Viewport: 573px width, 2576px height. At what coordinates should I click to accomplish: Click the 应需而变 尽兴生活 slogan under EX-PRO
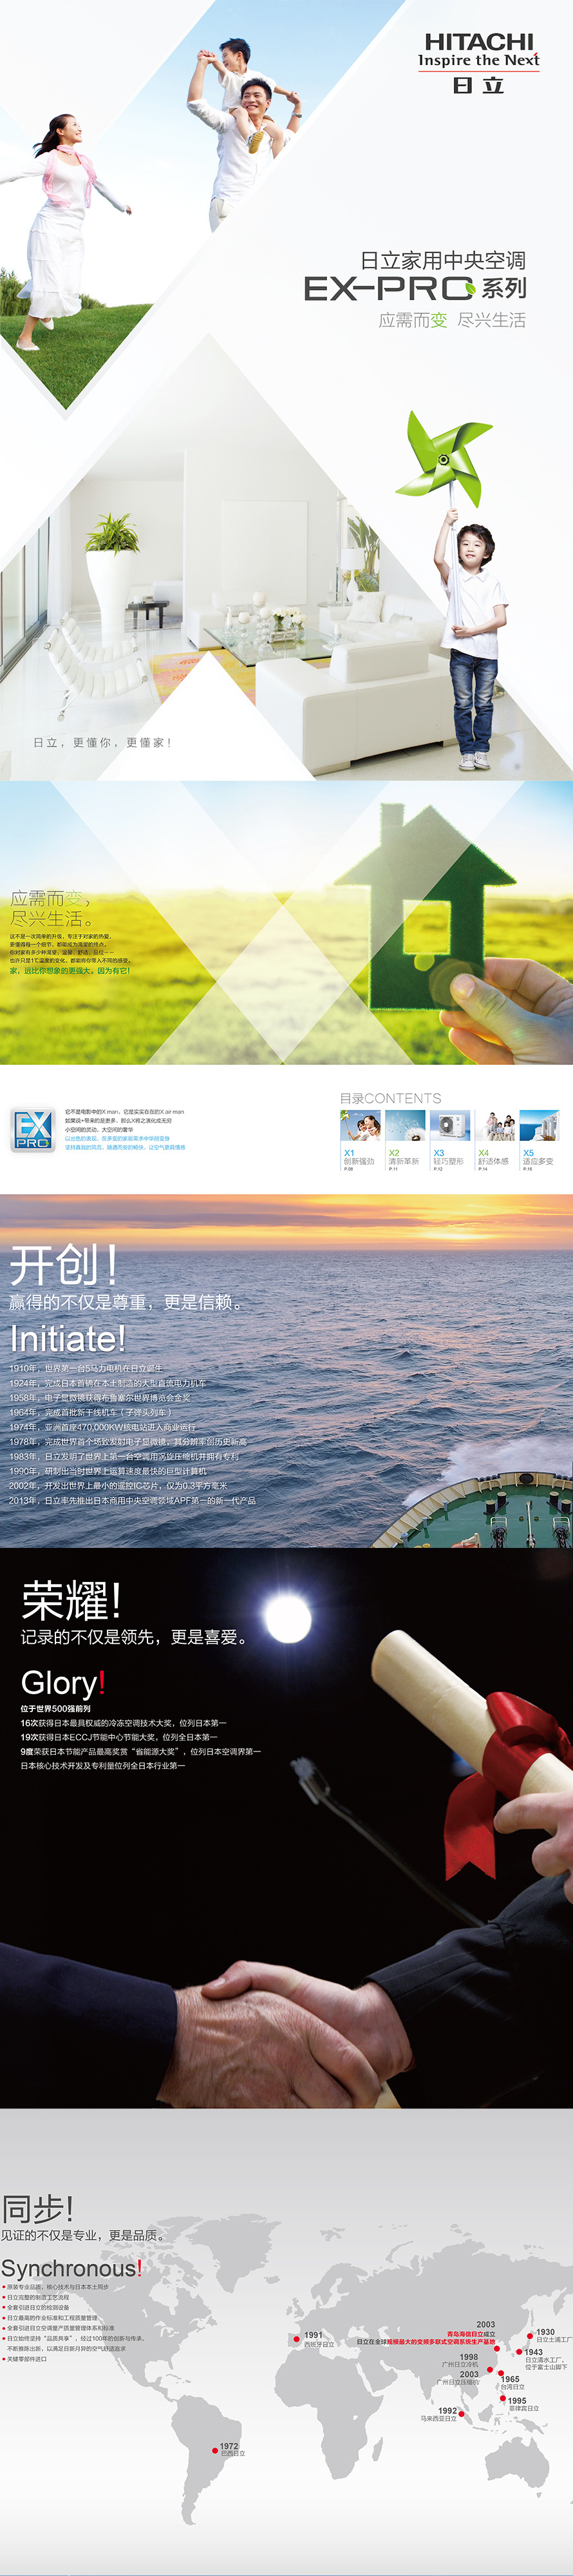click(x=452, y=320)
